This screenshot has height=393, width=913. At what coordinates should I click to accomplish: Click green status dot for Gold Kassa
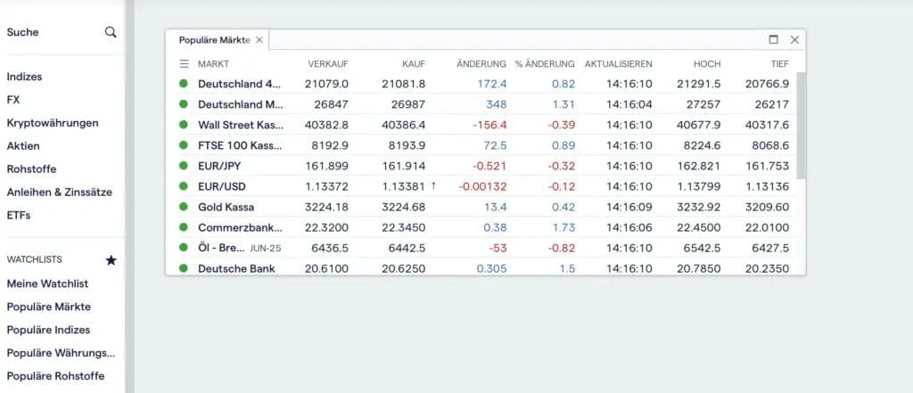[x=184, y=207]
